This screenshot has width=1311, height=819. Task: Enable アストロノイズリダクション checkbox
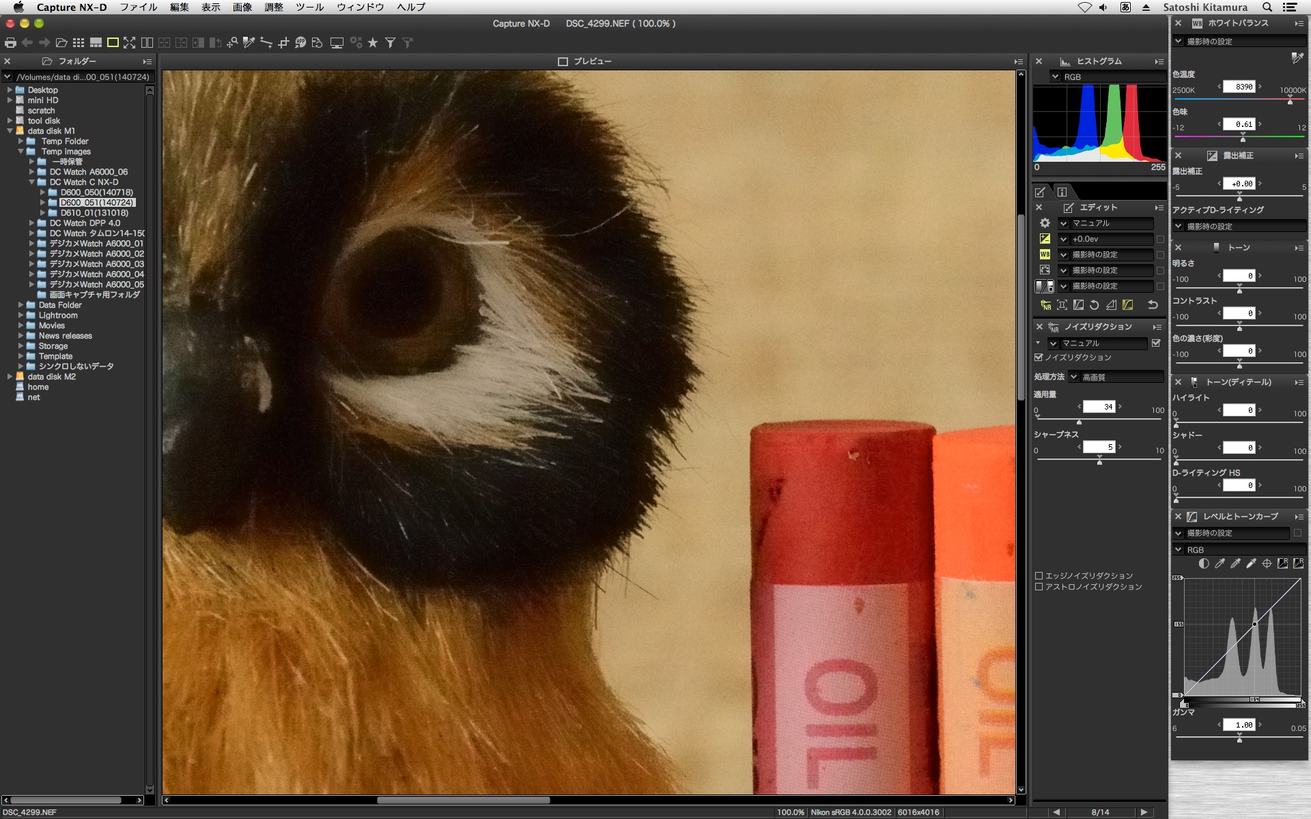[x=1039, y=587]
